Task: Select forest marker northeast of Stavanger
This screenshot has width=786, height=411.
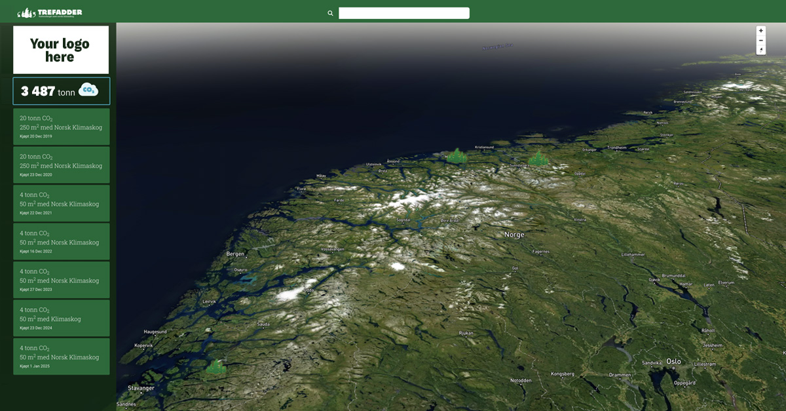Action: (x=215, y=366)
